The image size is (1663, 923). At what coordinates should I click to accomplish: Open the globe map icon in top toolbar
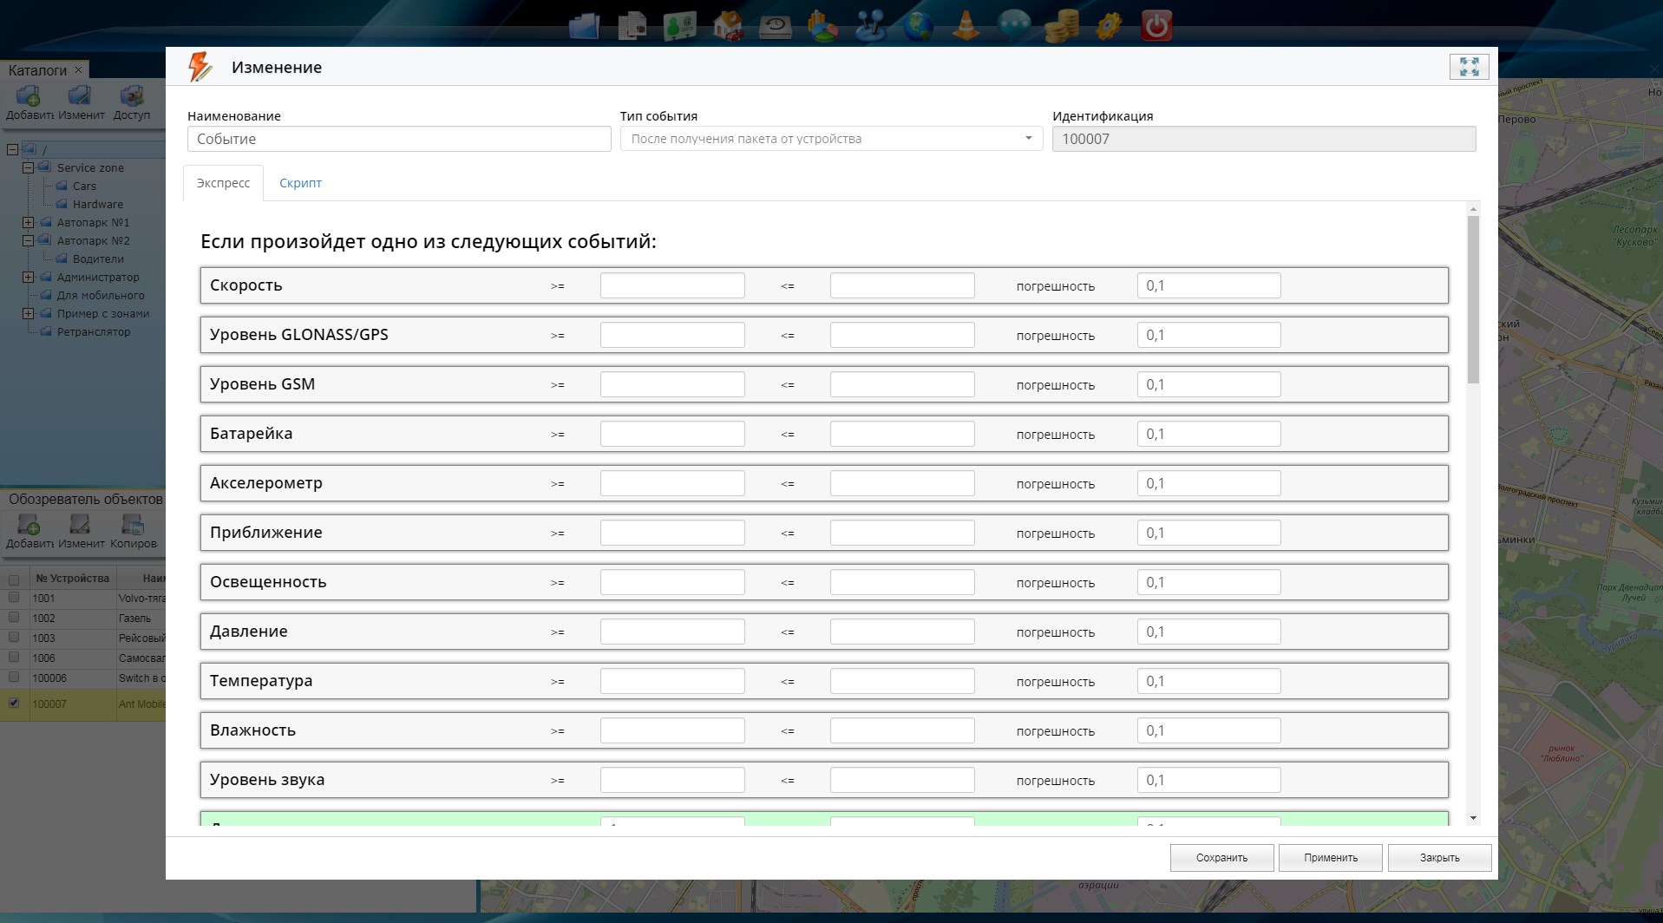click(918, 25)
